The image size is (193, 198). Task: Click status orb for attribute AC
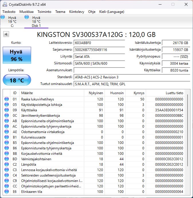[x=7, y=126]
